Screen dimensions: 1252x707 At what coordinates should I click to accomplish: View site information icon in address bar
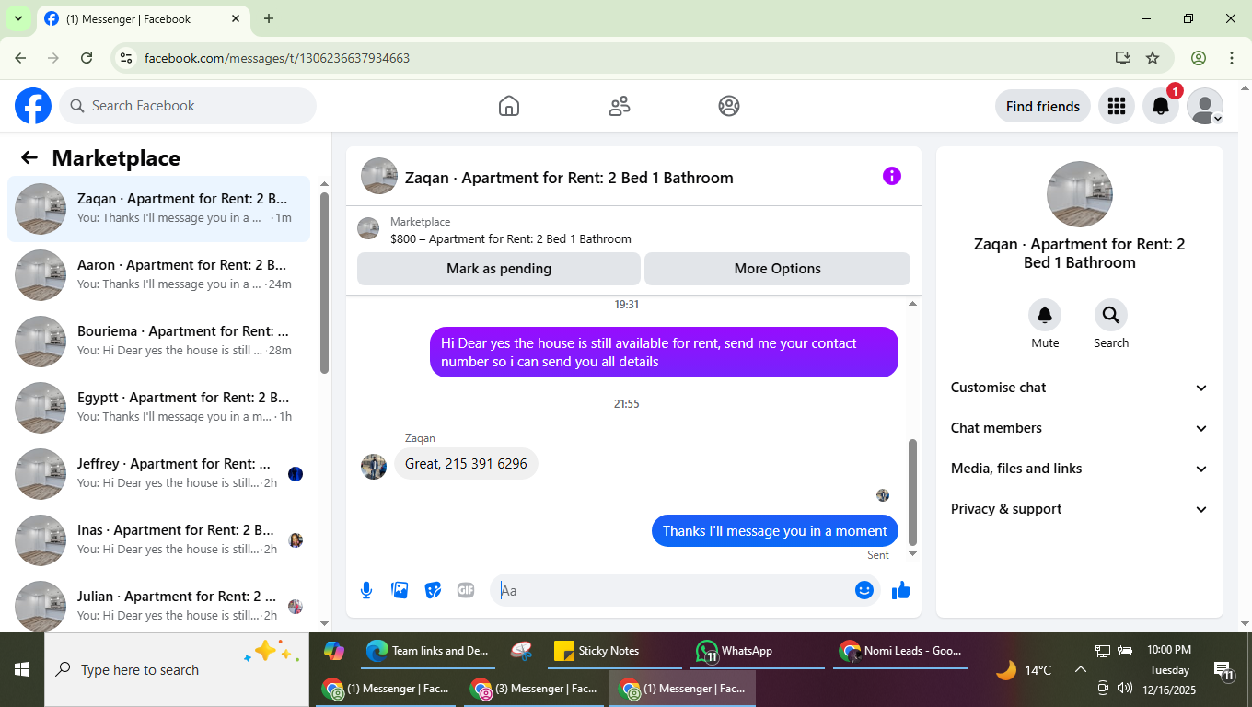127,58
